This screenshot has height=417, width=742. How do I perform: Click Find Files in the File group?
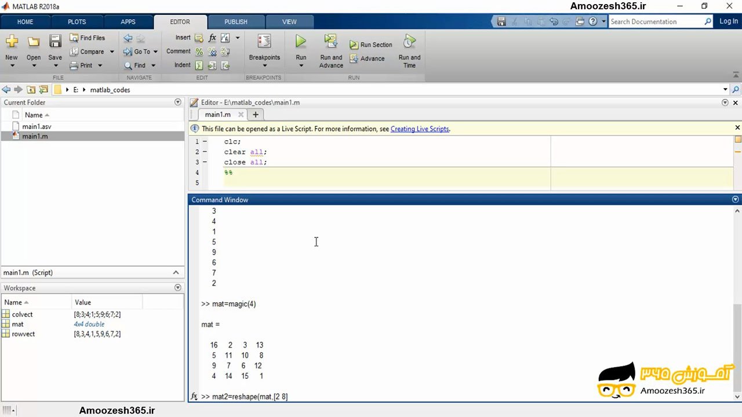pyautogui.click(x=88, y=38)
